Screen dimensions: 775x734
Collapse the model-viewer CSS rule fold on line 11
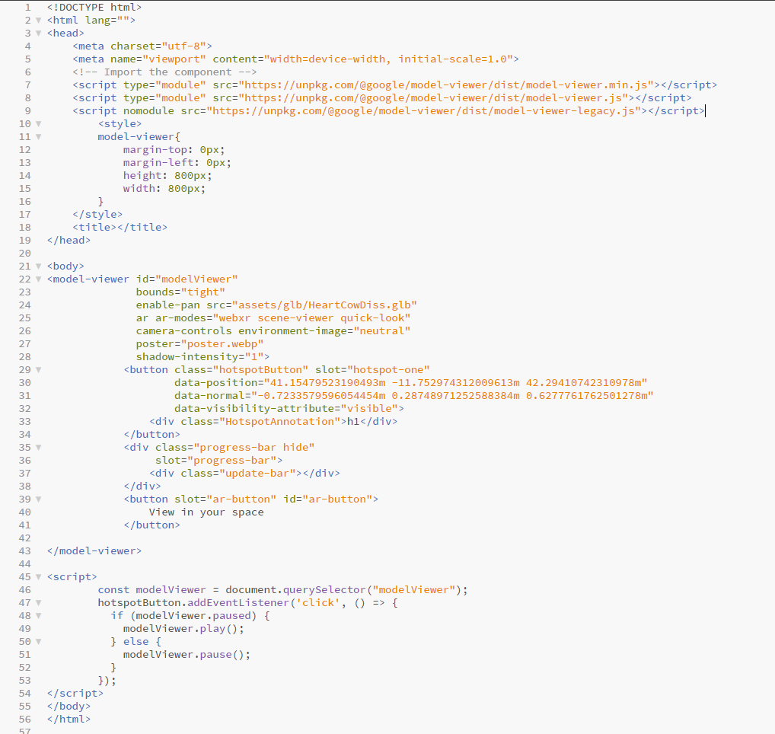38,137
